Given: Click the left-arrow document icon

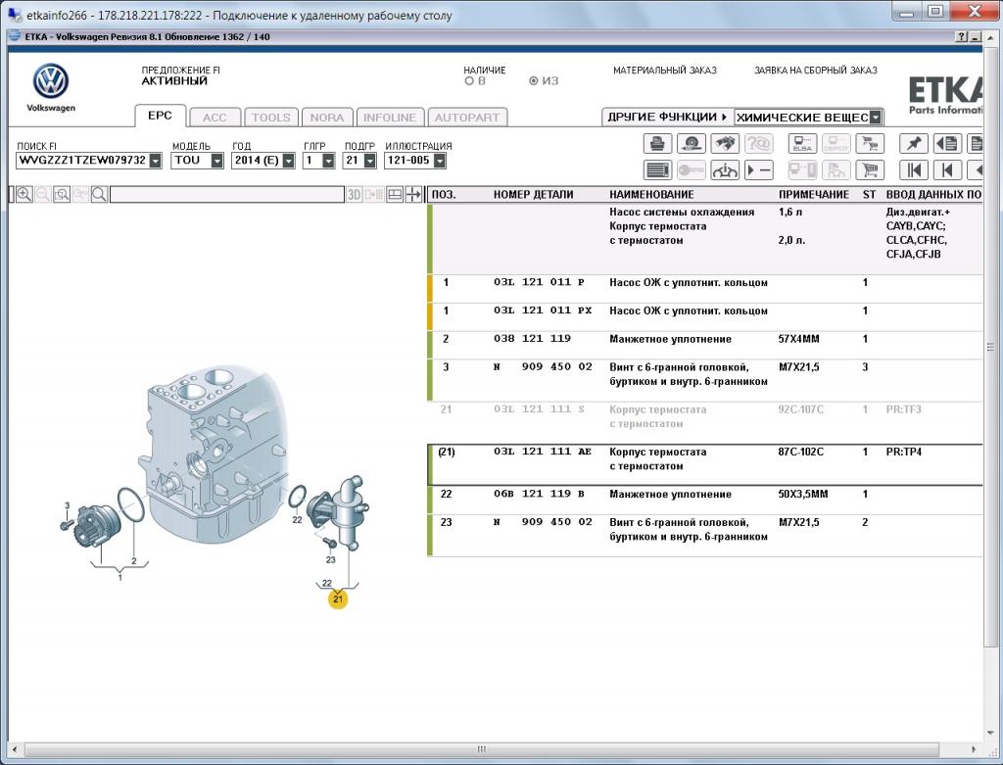Looking at the screenshot, I should [947, 143].
